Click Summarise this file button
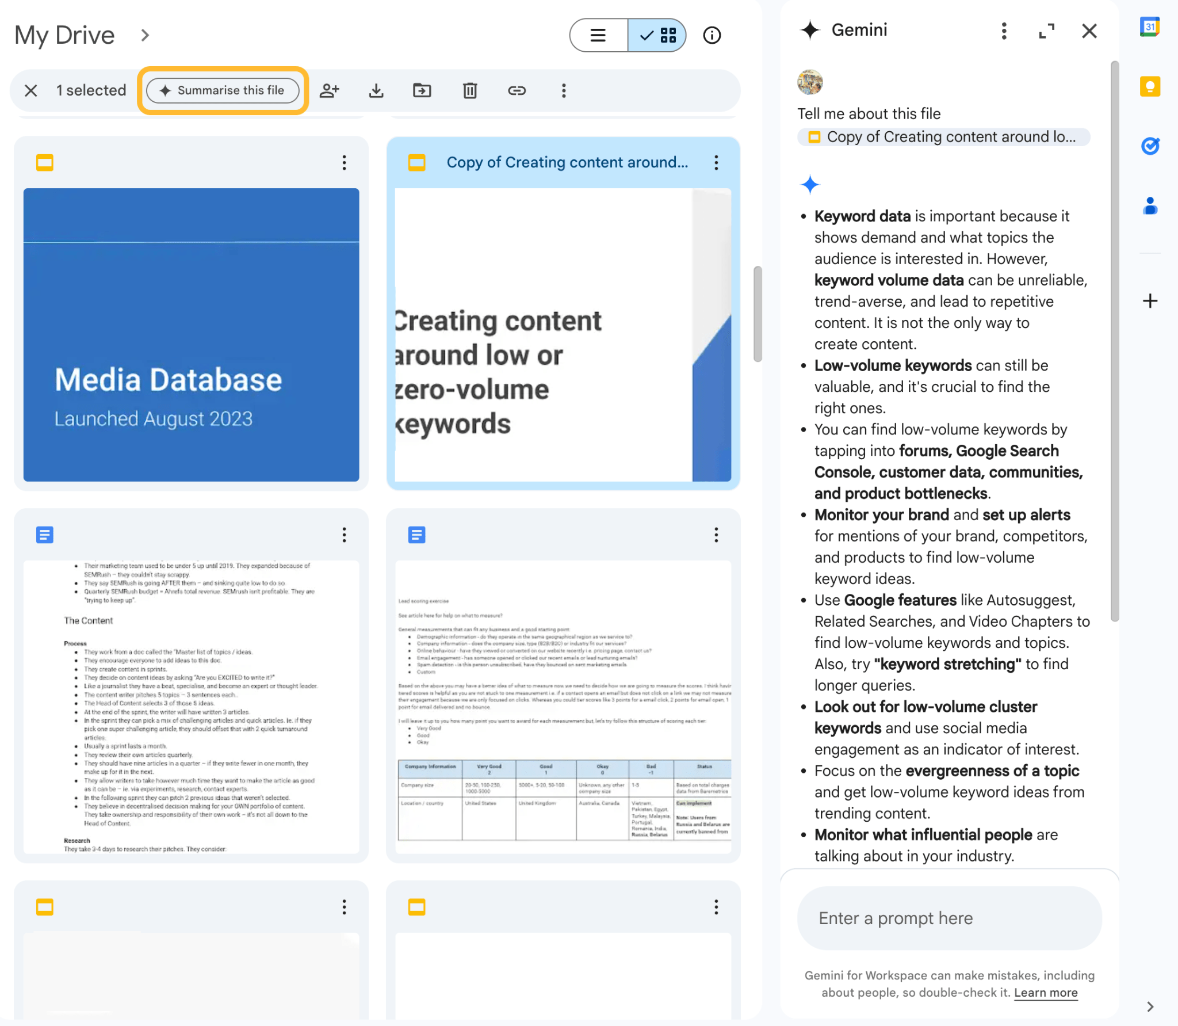 coord(223,90)
